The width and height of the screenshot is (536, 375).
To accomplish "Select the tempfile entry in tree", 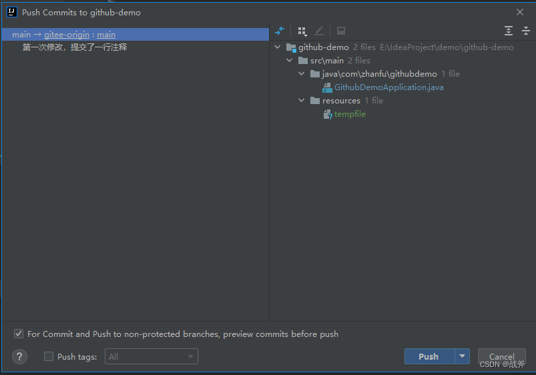I will coord(350,114).
